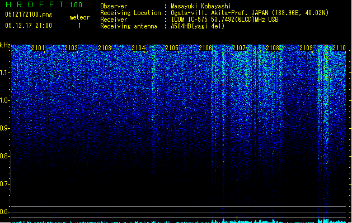
Task: Click the Receiving antenna label
Action: point(129,26)
